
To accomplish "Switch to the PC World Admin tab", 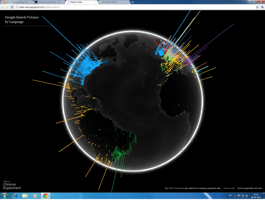I will 114,2.
